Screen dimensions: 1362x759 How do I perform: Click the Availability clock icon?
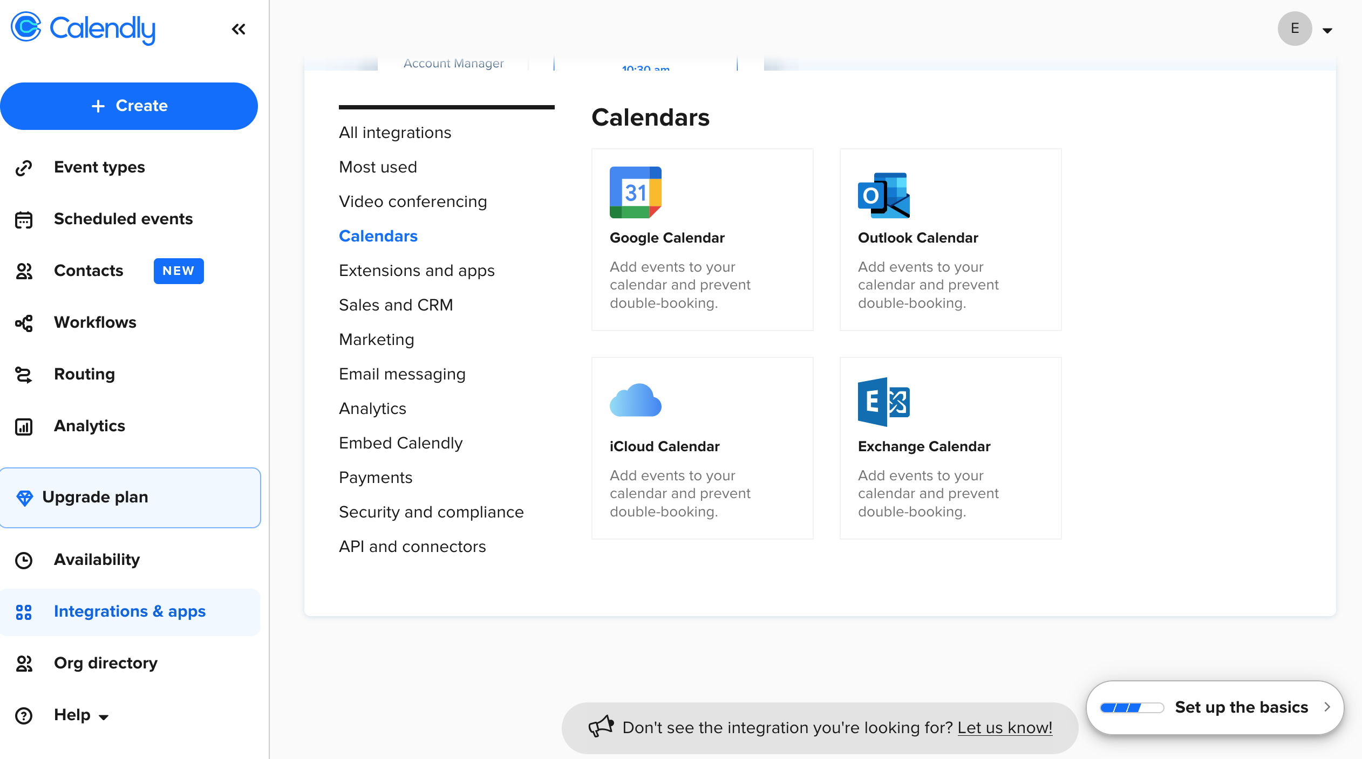pyautogui.click(x=24, y=560)
